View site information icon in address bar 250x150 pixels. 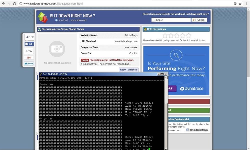coord(21,4)
